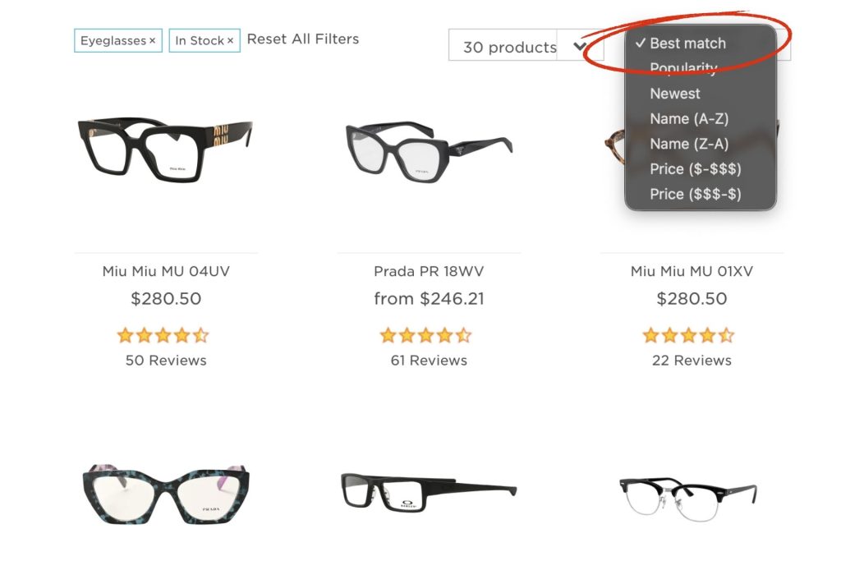
Task: View 50 Reviews for Miu Miu MU 04UV
Action: (x=166, y=360)
